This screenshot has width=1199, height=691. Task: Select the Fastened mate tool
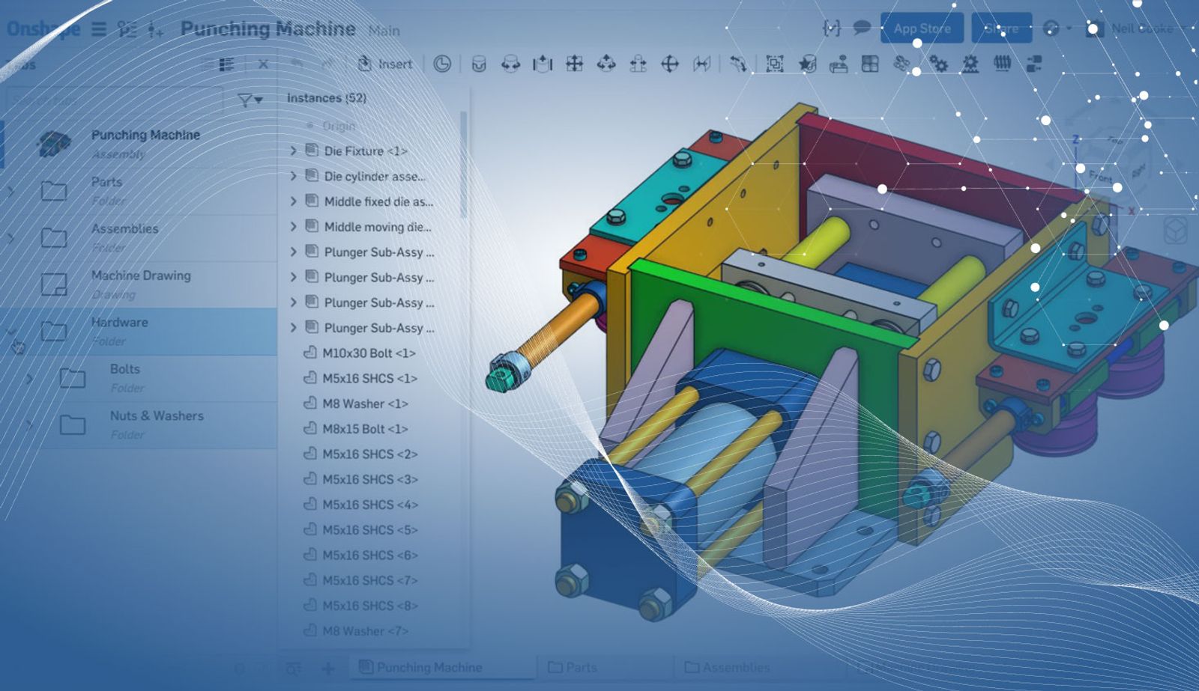479,64
